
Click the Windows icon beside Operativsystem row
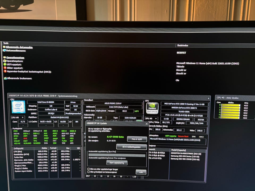click(5, 61)
